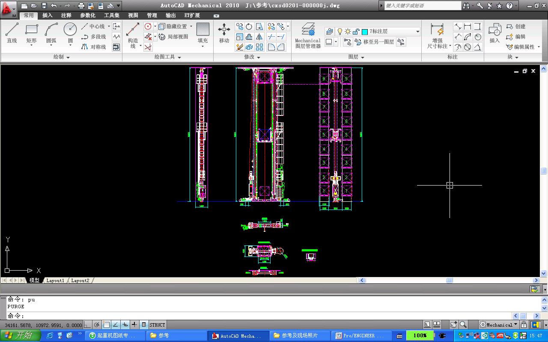This screenshot has width=548, height=342.
Task: Switch to the Layout1 tab
Action: point(55,280)
